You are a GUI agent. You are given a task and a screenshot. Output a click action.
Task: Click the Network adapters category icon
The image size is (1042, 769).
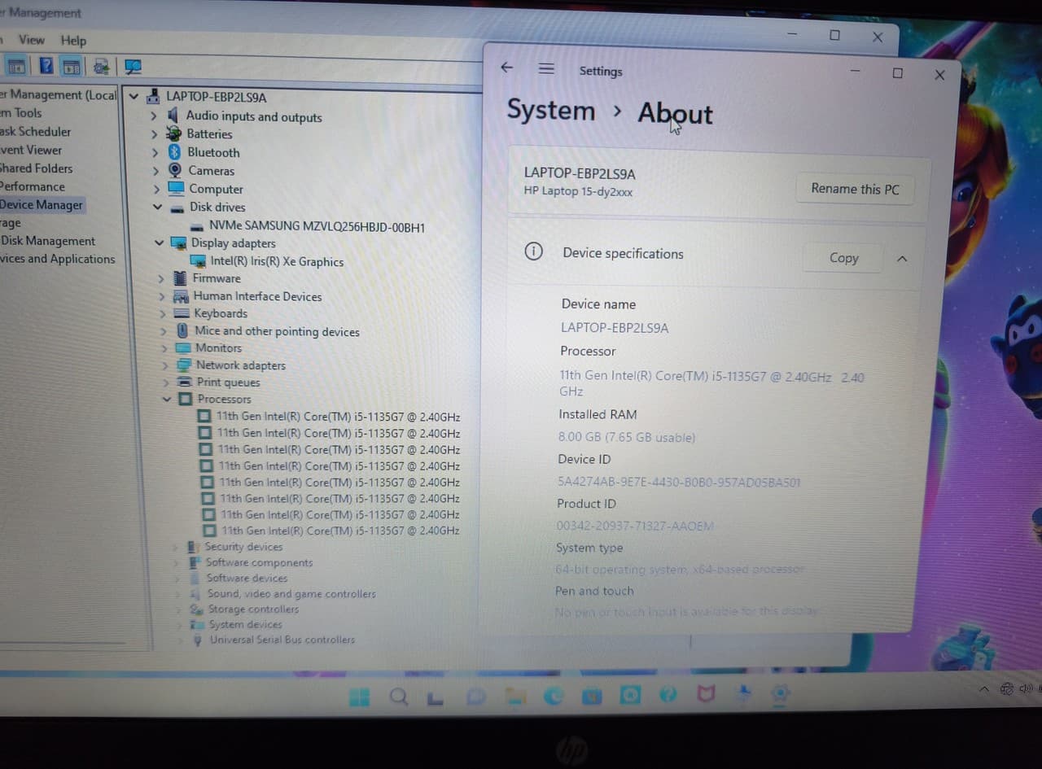pos(185,365)
